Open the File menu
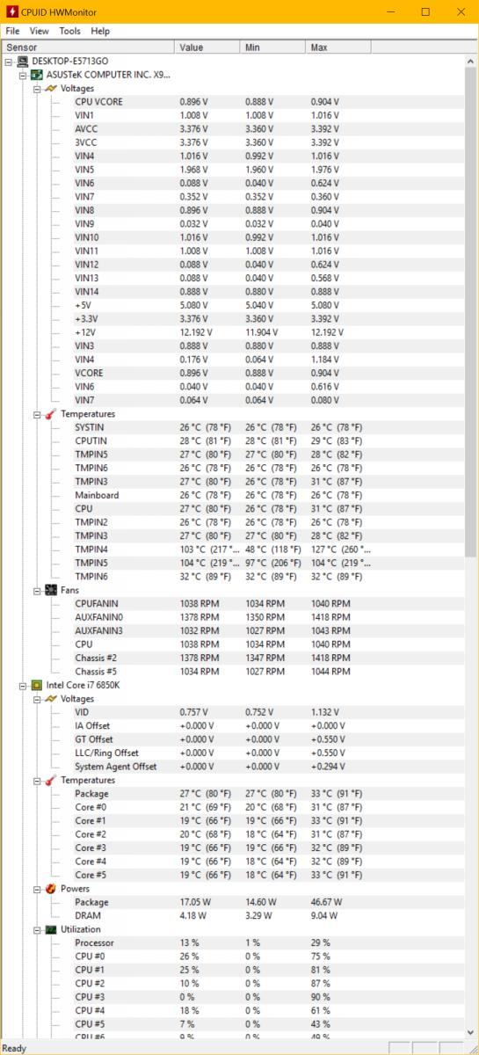 tap(12, 31)
